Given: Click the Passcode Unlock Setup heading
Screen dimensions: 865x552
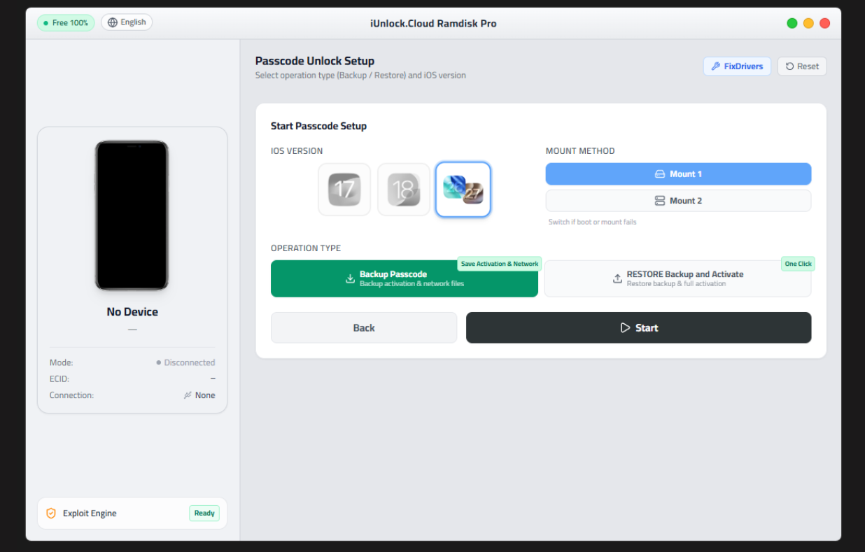Looking at the screenshot, I should click(x=315, y=61).
